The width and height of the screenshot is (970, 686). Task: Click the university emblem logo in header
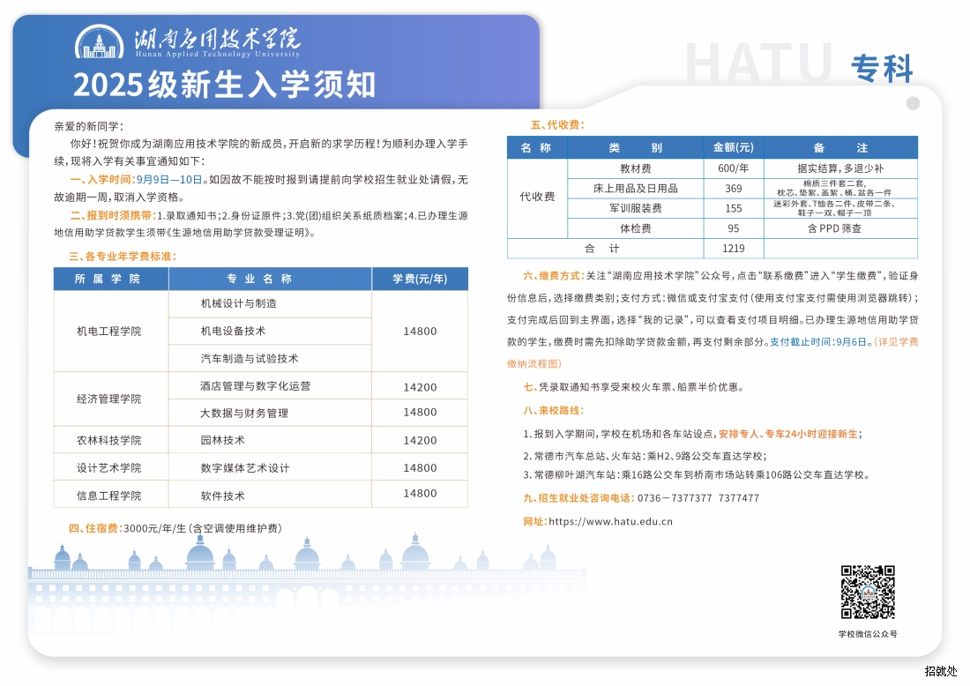(99, 42)
